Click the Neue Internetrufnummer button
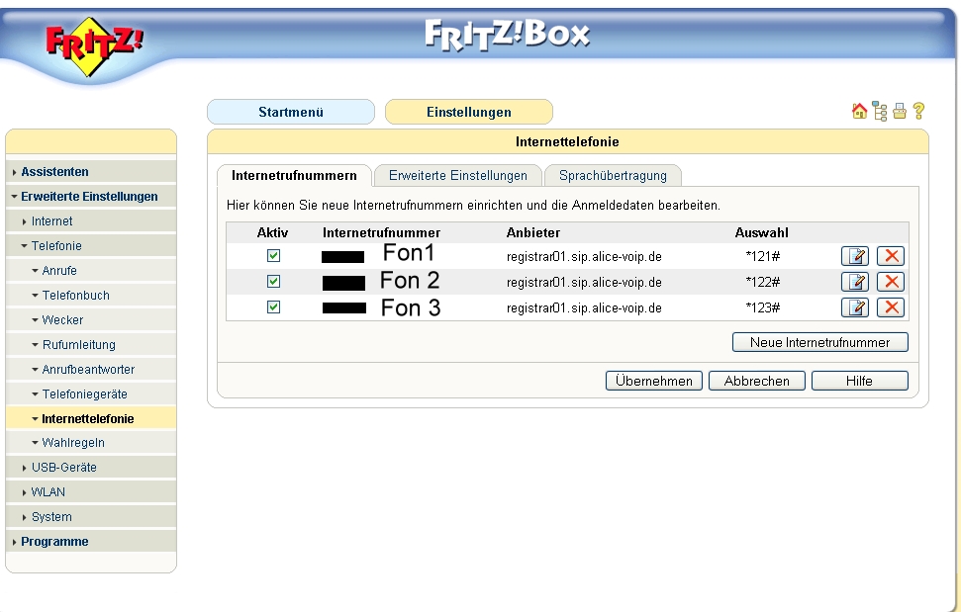Viewport: 961px width, 612px height. (x=819, y=343)
